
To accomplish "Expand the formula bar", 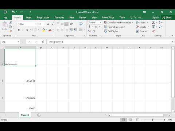I will tap(172, 41).
